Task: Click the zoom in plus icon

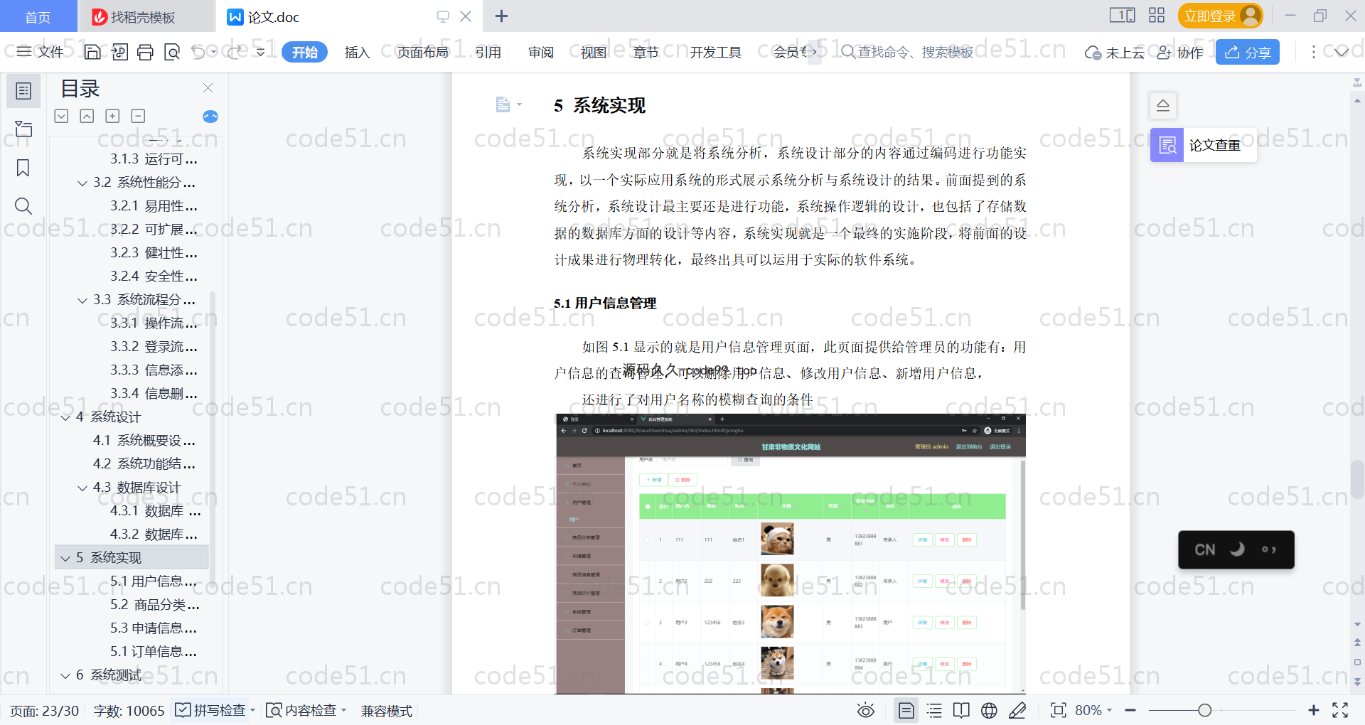Action: tap(1313, 710)
